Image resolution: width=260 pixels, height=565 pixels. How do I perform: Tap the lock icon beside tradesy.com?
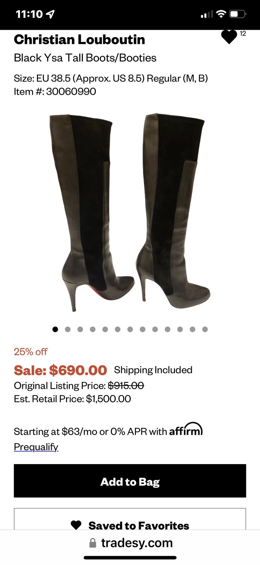(93, 543)
